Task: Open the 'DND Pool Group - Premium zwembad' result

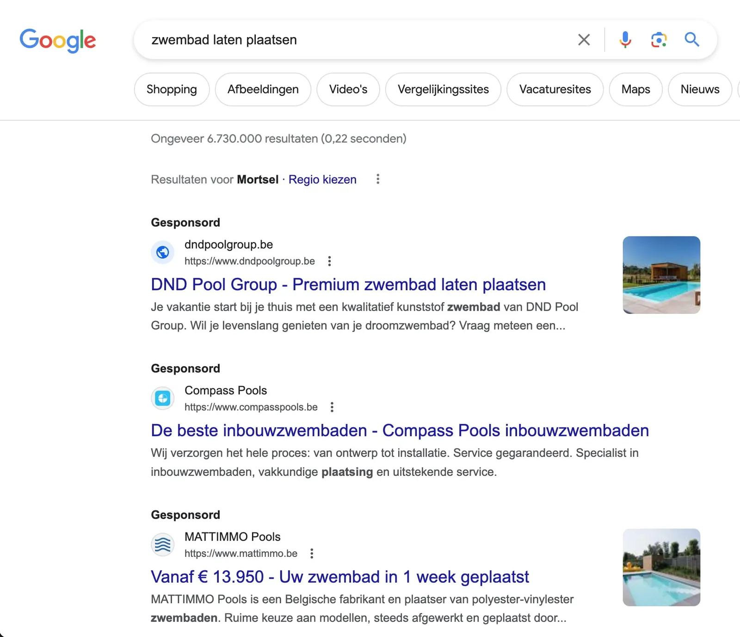Action: pyautogui.click(x=348, y=284)
